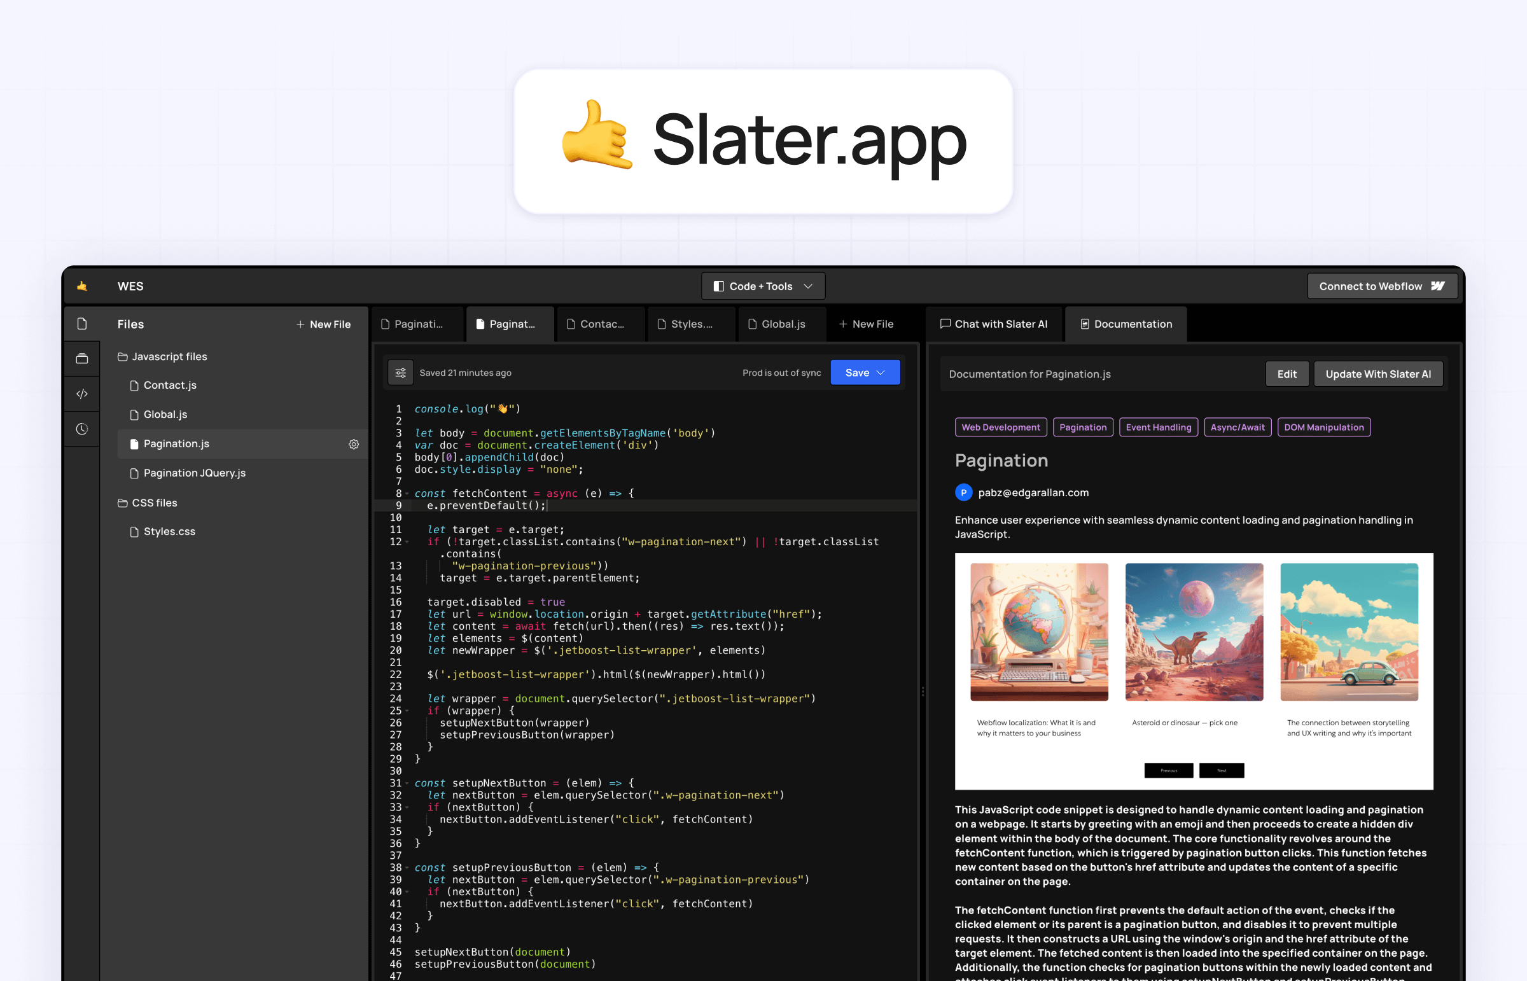Image resolution: width=1527 pixels, height=981 pixels.
Task: Switch to the first Paginati... editor tab
Action: 418,324
